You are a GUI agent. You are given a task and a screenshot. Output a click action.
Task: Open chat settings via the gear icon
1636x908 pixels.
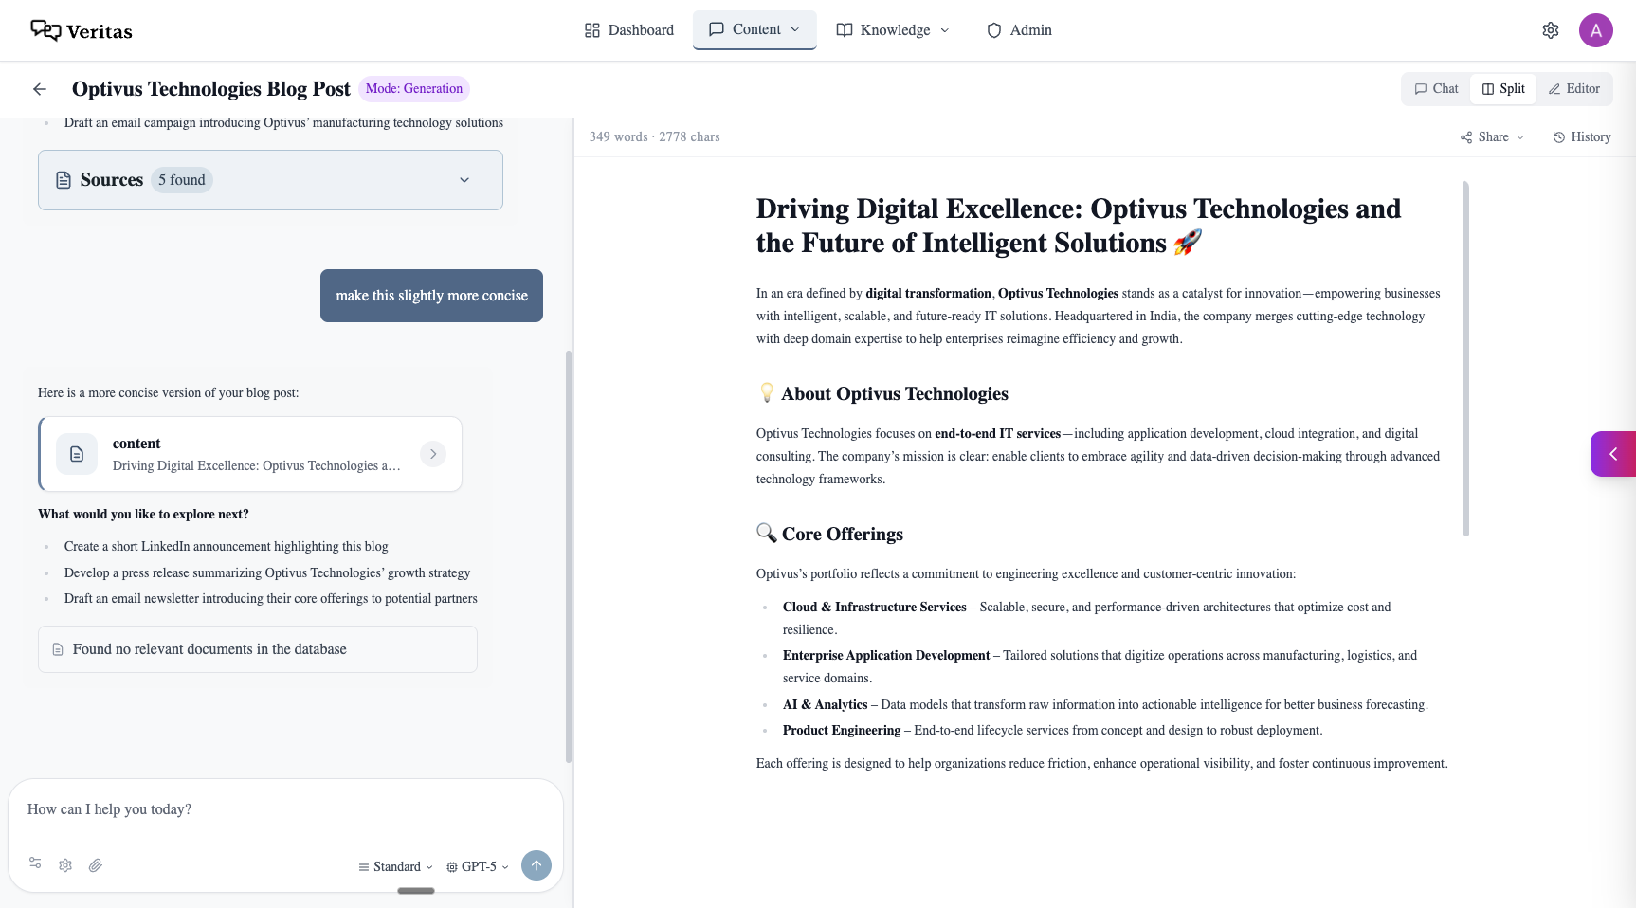point(64,865)
